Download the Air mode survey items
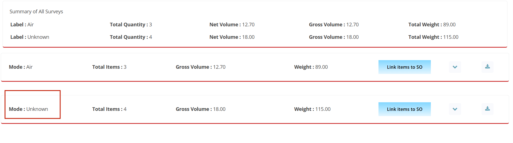The height and width of the screenshot is (143, 513). pos(487,67)
